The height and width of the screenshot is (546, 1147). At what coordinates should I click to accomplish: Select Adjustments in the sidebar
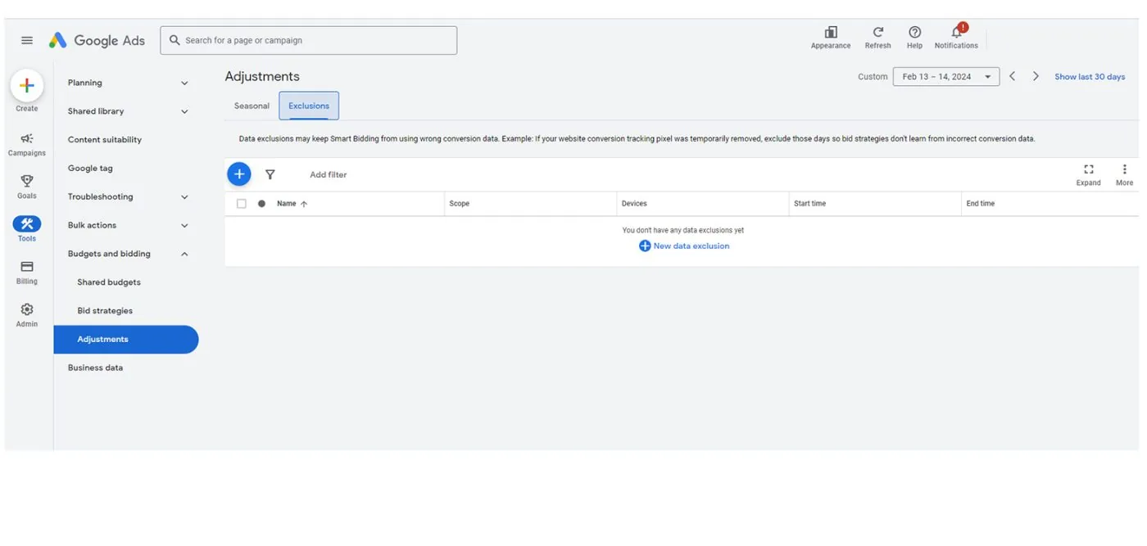click(x=126, y=340)
